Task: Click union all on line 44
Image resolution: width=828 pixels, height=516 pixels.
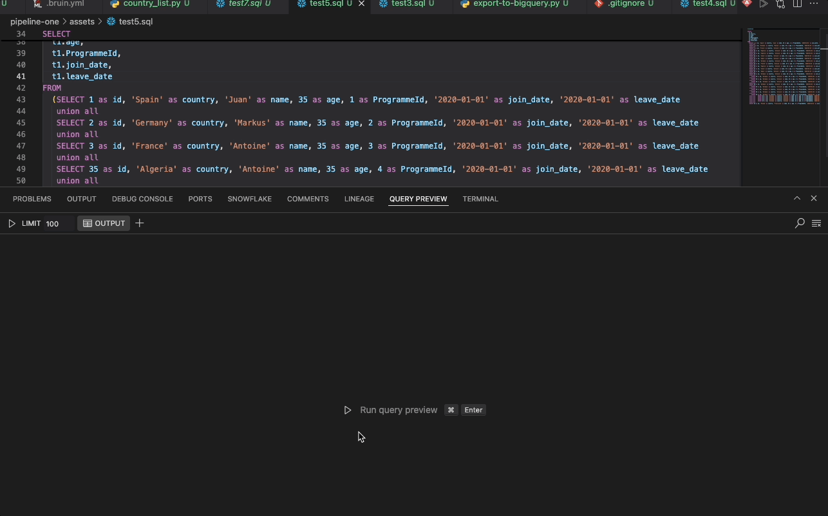Action: [x=77, y=111]
